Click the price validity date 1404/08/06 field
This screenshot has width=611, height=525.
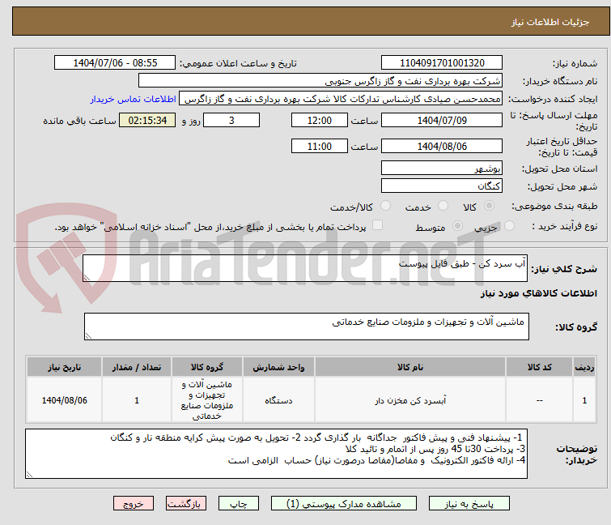click(442, 147)
